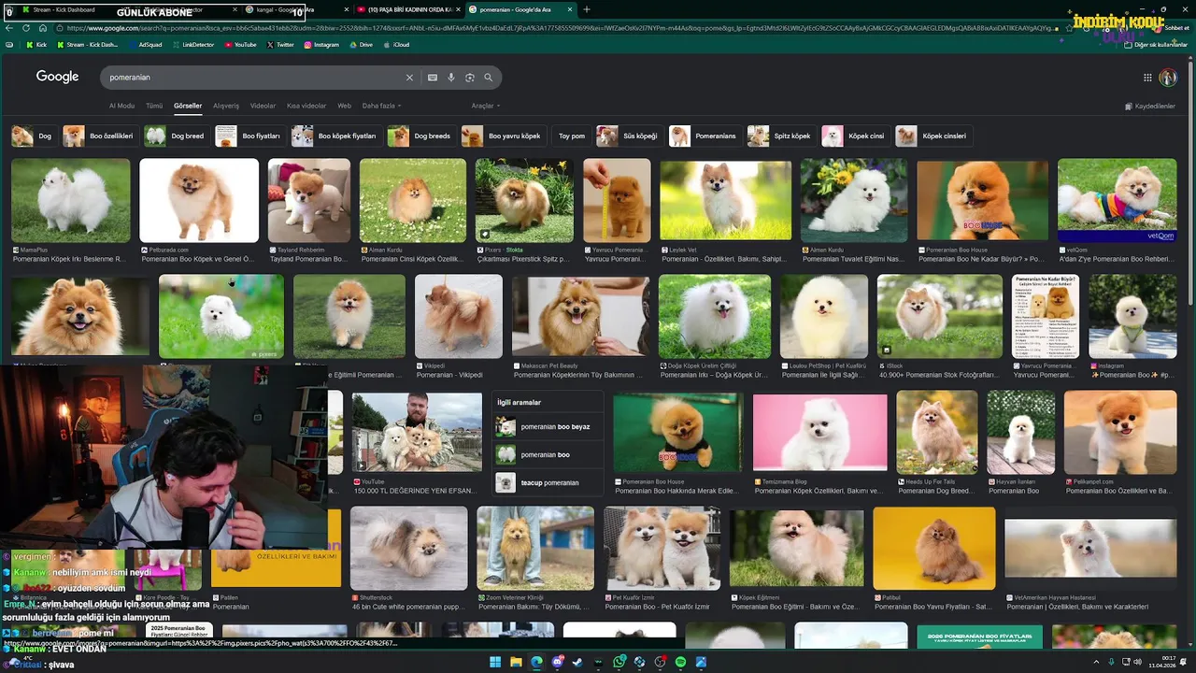Open File Explorer from taskbar
Screen dimensions: 1196x673
(x=516, y=662)
